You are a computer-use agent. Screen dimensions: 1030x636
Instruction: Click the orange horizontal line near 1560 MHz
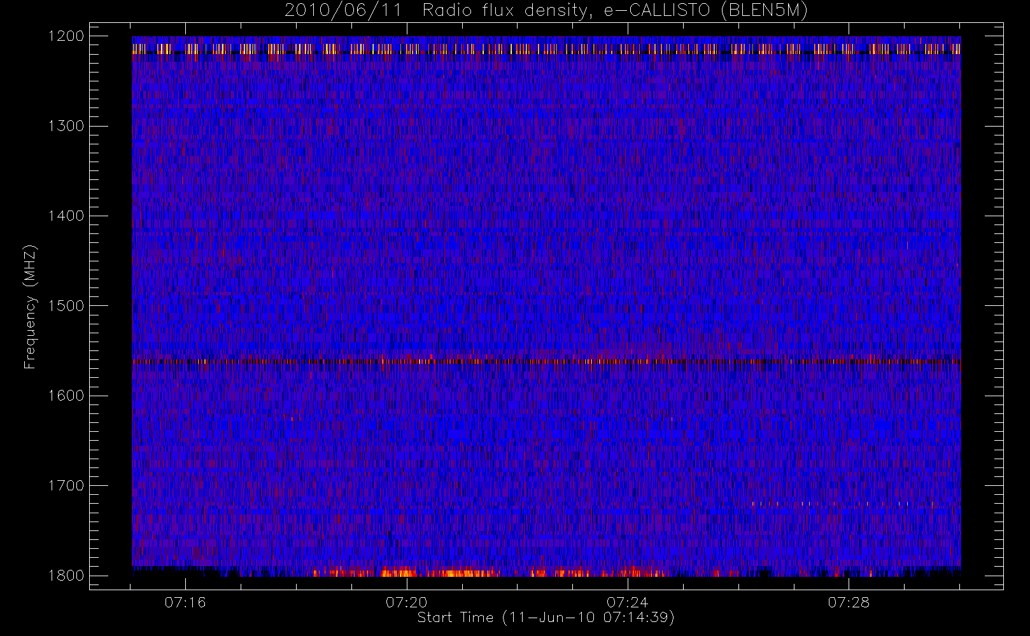pos(546,361)
